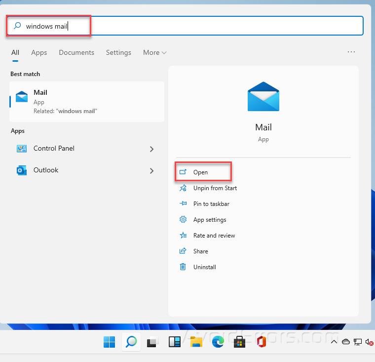Expand the Control Panel result chevron
This screenshot has height=362, width=375.
click(151, 149)
